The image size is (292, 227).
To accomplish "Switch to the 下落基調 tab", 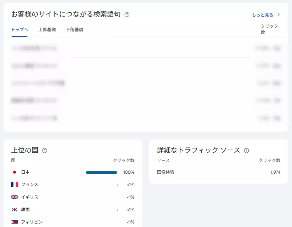I will click(74, 29).
